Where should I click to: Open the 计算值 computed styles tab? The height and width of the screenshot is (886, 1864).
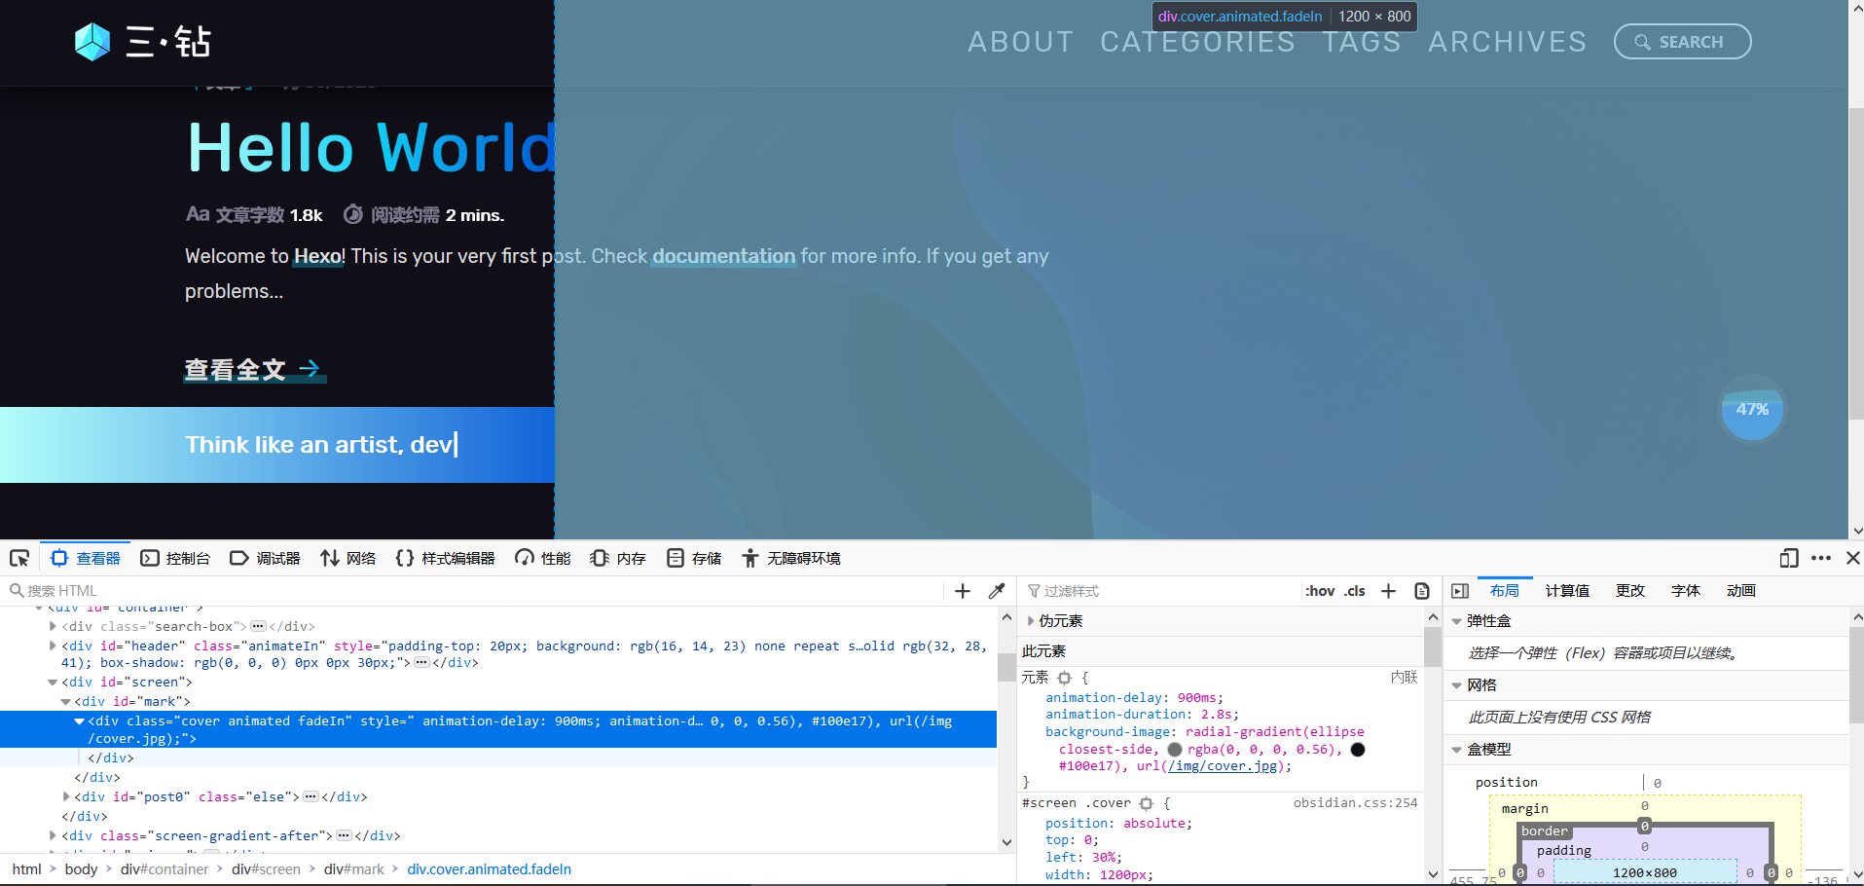(1567, 591)
